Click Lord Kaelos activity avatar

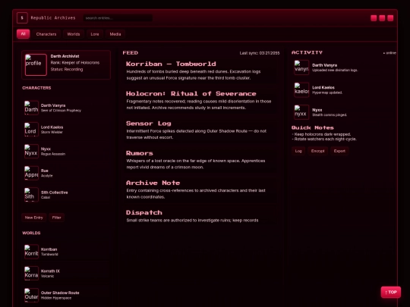[x=301, y=89]
